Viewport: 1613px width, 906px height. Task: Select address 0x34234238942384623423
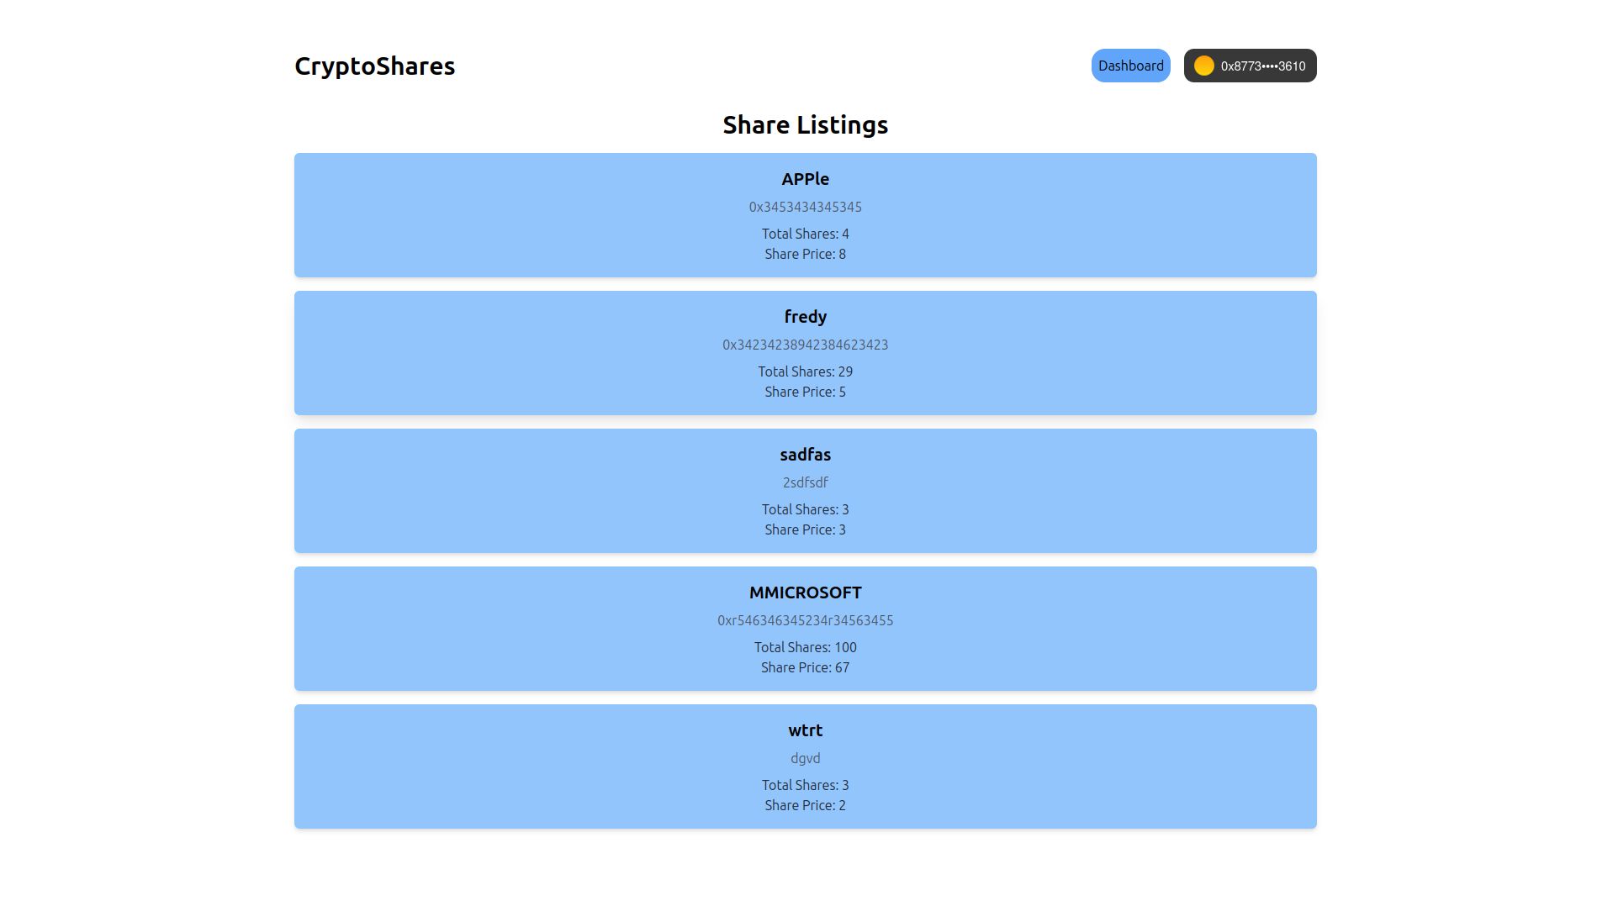click(x=805, y=345)
